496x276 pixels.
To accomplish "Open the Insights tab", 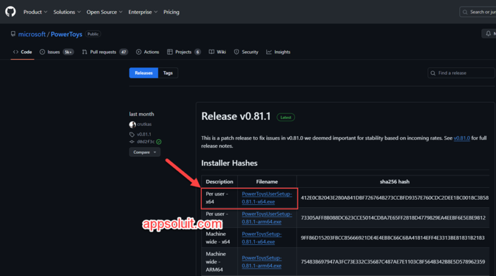I will coord(278,52).
